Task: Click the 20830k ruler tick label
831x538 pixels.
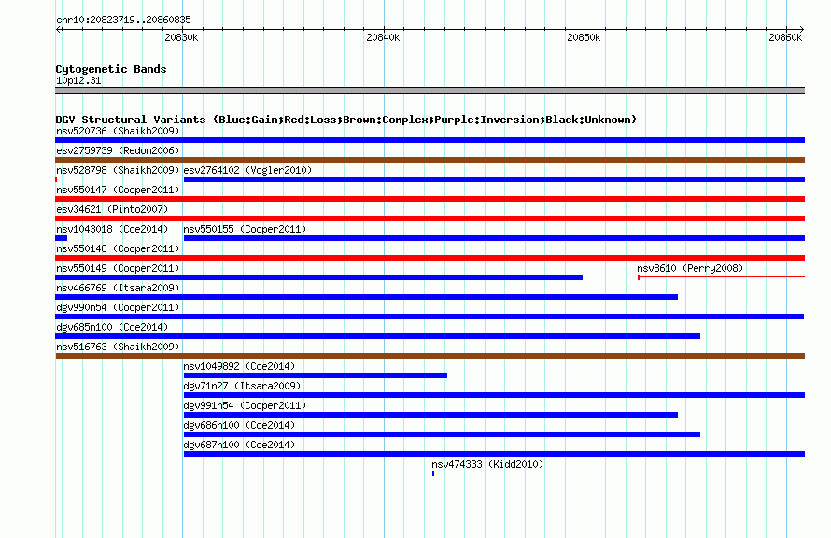Action: tap(181, 37)
